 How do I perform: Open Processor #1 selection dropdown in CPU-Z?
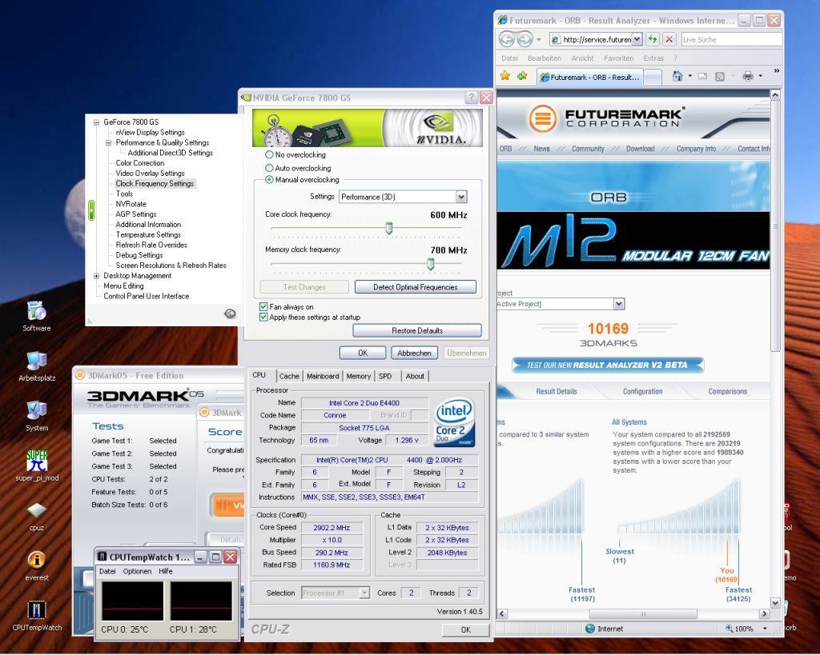364,593
